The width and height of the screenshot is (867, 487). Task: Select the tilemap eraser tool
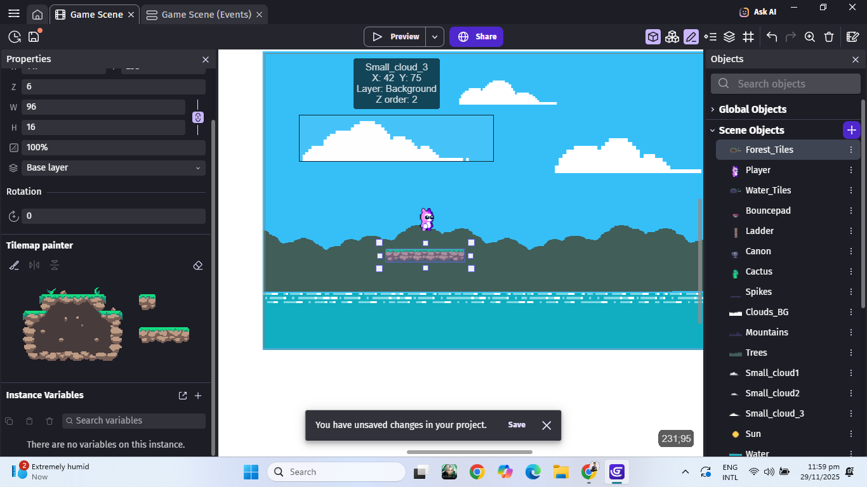coord(197,265)
